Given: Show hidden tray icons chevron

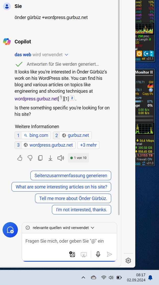Looking at the screenshot, I should click(x=83, y=277).
